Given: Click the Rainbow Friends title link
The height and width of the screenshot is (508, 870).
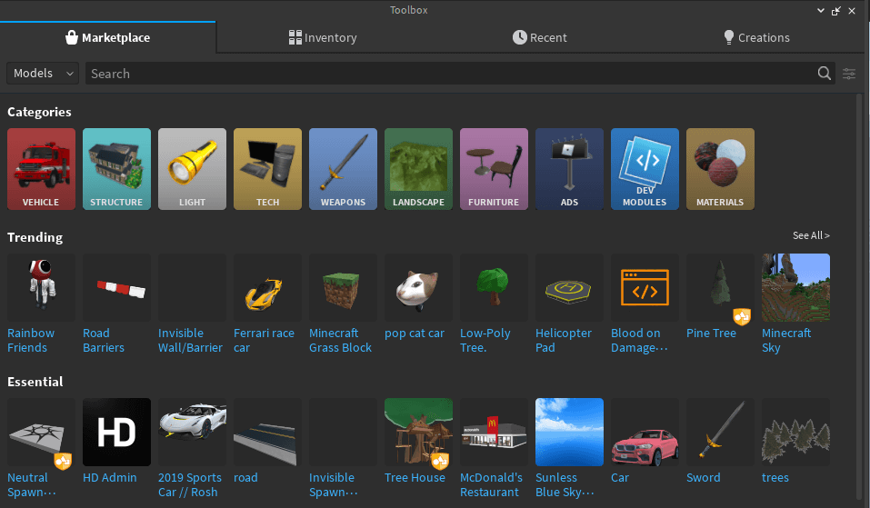Looking at the screenshot, I should [31, 341].
